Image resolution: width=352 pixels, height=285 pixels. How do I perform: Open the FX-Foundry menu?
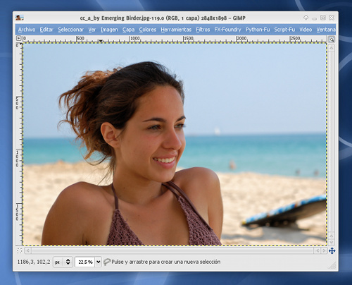click(x=227, y=30)
